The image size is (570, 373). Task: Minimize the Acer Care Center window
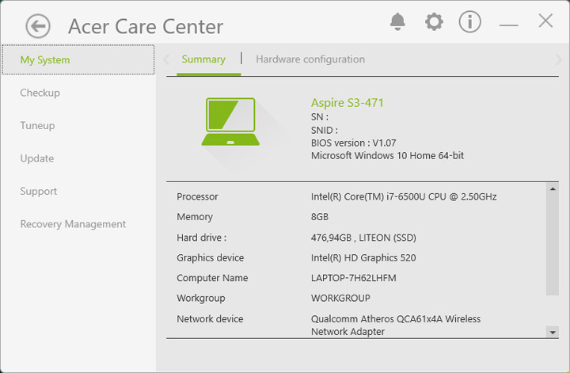pos(508,24)
